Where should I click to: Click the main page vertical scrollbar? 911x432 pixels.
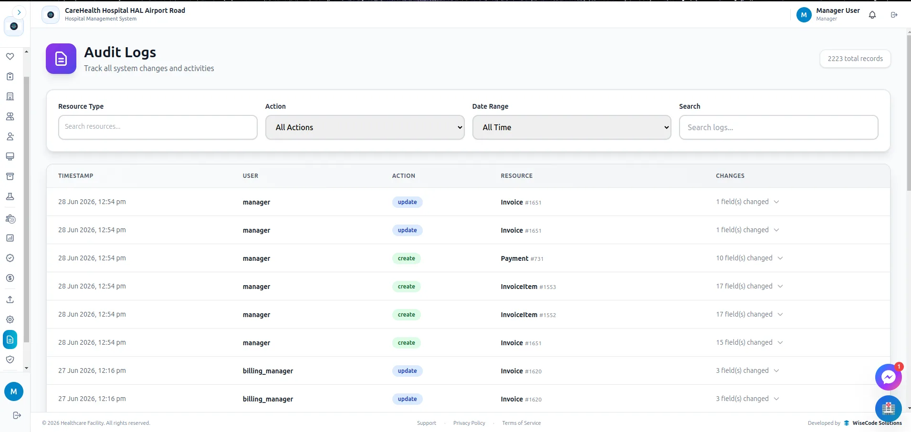(x=909, y=113)
